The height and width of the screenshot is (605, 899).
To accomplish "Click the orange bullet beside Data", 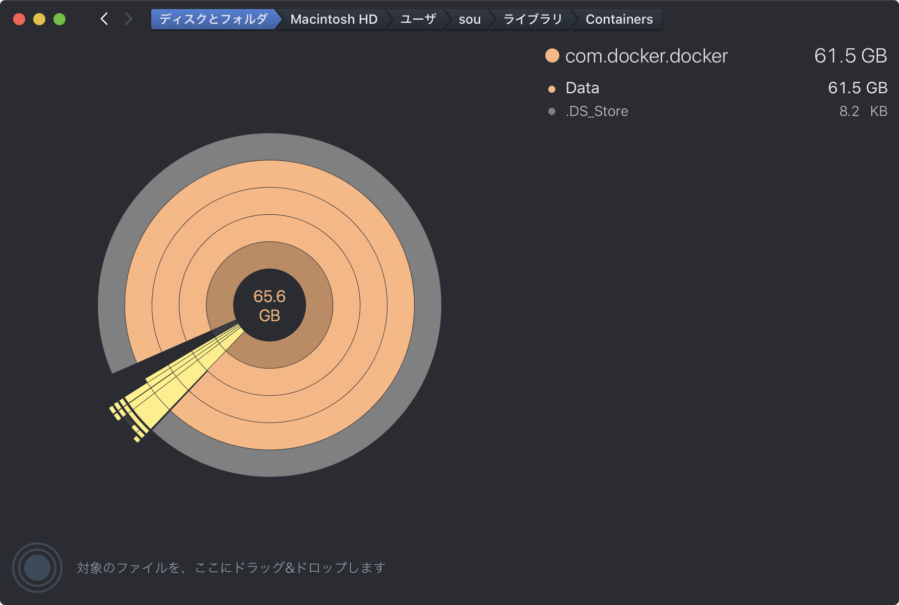I will pyautogui.click(x=552, y=89).
